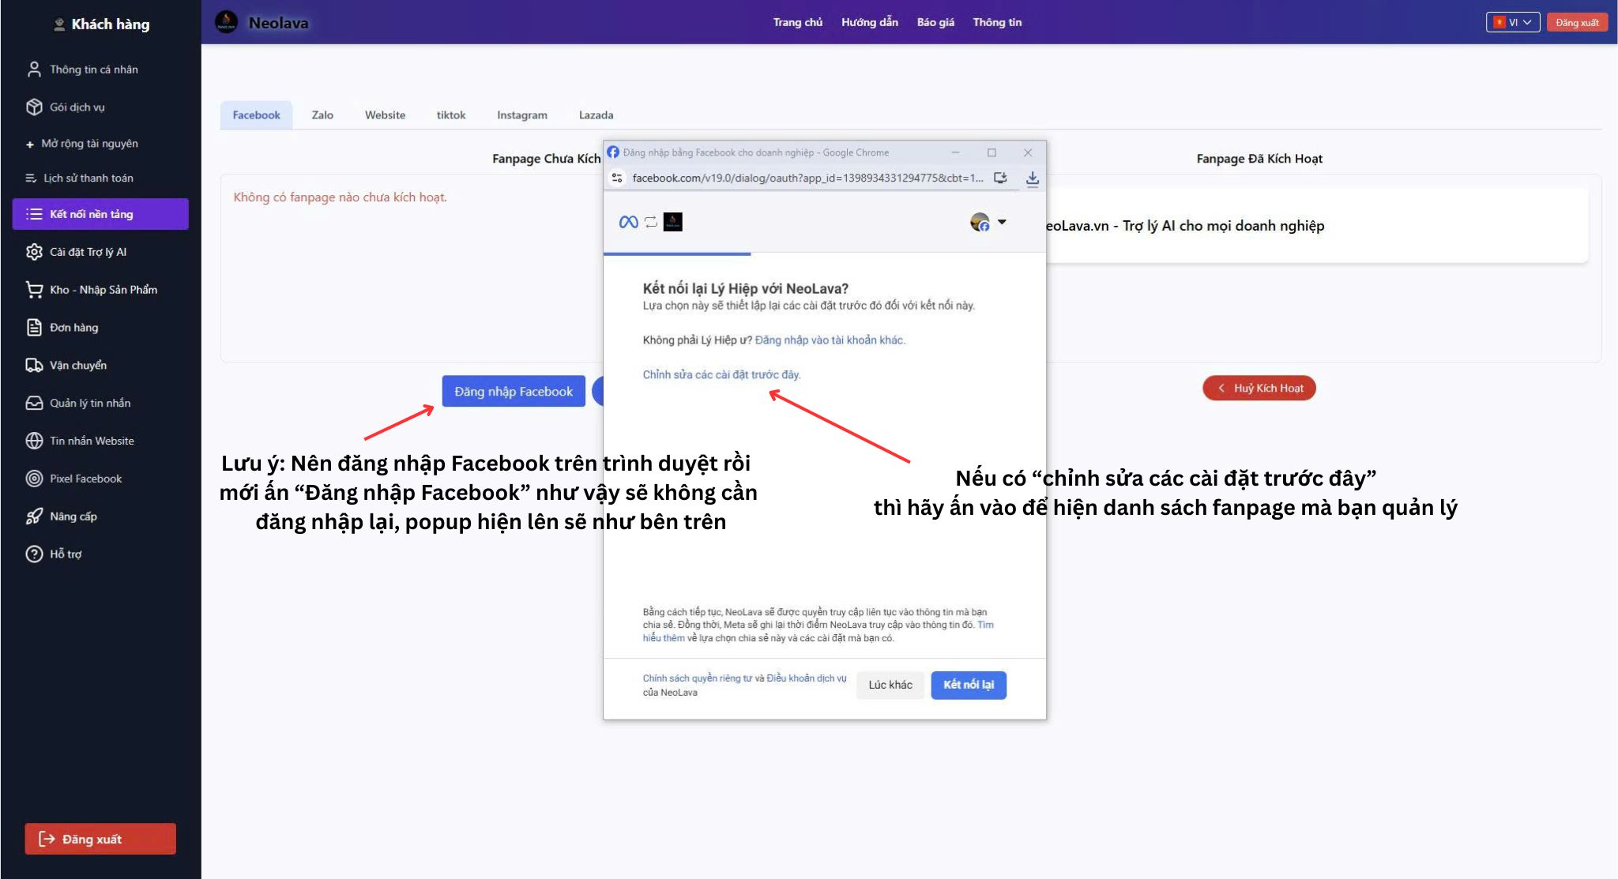Screen dimensions: 1618x879
Task: Open the Thông tin cá nhân person icon
Action: 32,69
